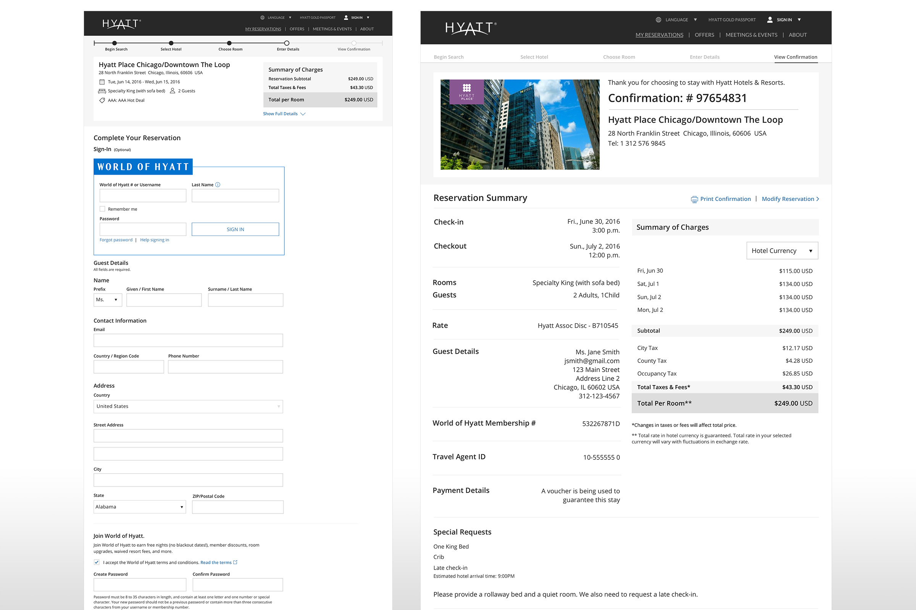Open the Language dropdown arrow in right header
Screen dimensions: 916x610
point(695,19)
